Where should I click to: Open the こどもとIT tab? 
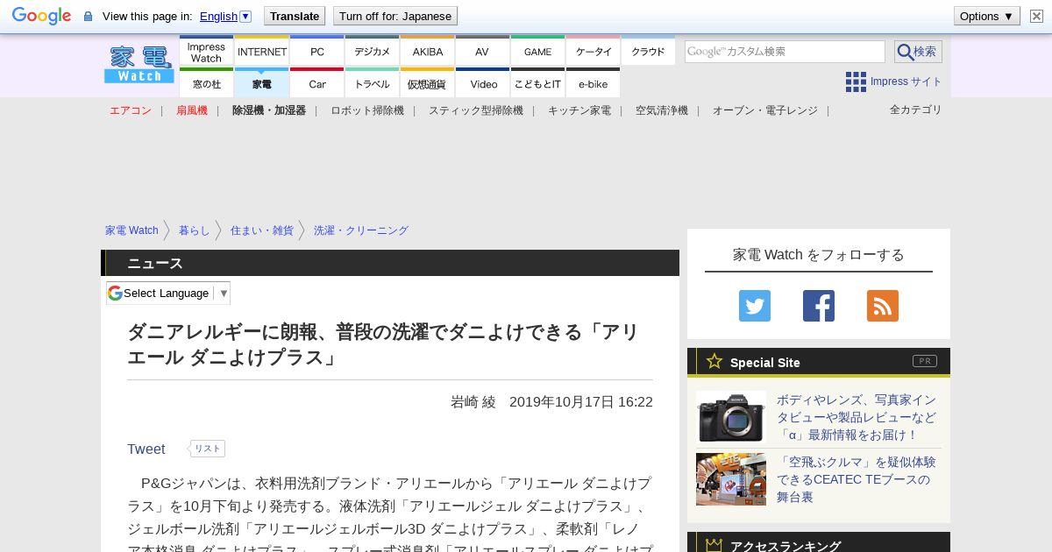[537, 83]
